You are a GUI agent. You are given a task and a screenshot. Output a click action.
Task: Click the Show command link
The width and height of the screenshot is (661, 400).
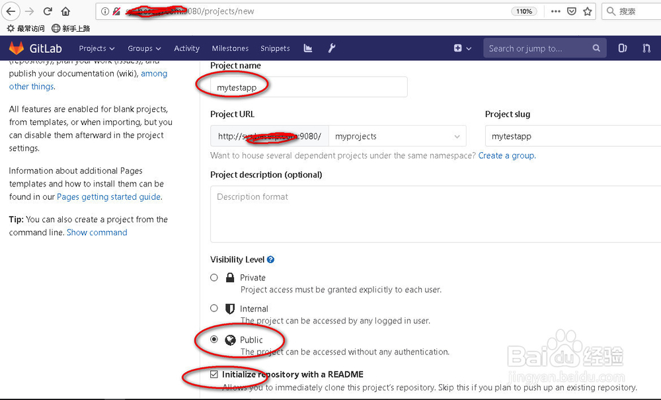[x=97, y=232]
